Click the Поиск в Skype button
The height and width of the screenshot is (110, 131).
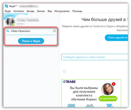click(x=31, y=41)
